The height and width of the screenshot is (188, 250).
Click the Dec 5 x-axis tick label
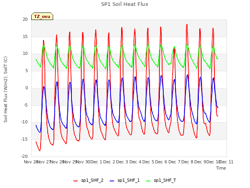tap(148, 162)
